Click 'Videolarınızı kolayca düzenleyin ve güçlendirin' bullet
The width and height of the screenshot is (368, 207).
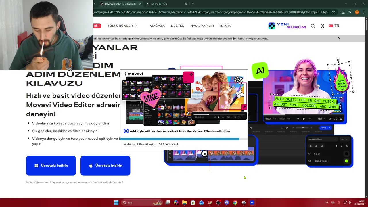[71, 123]
